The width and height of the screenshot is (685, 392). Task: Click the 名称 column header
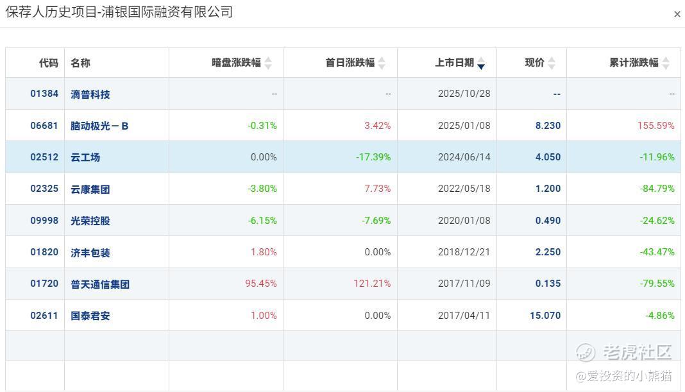click(80, 63)
